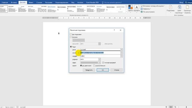This screenshot has height=108, width=192.
Task: Close the Печатная подложка dialog
Action: click(x=121, y=30)
